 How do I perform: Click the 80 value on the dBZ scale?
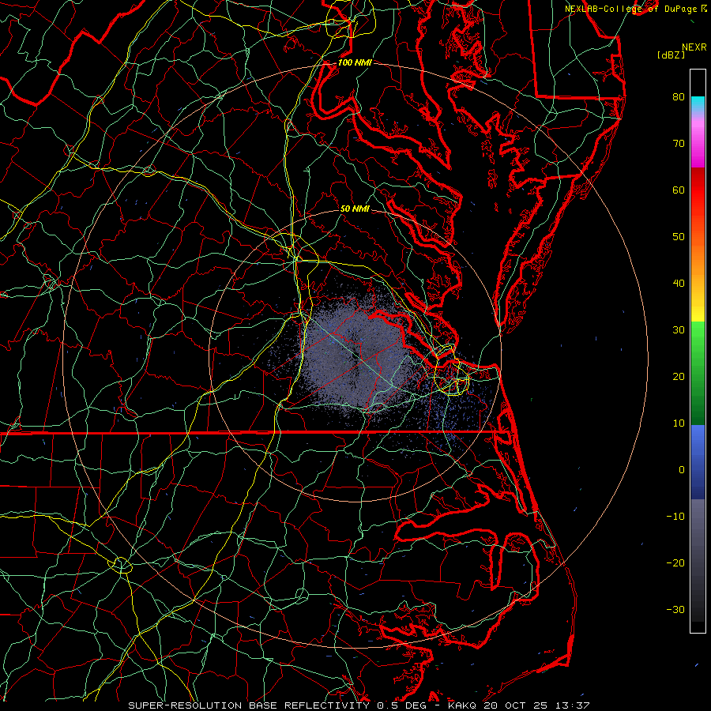(678, 97)
